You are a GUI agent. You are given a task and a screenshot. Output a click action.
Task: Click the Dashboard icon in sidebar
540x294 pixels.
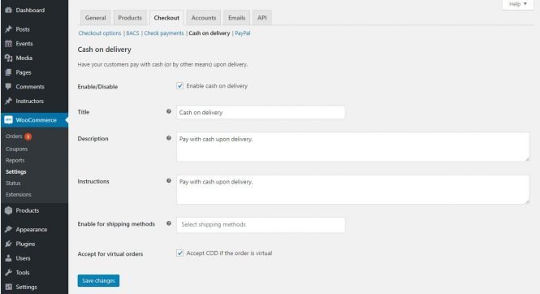tap(8, 11)
